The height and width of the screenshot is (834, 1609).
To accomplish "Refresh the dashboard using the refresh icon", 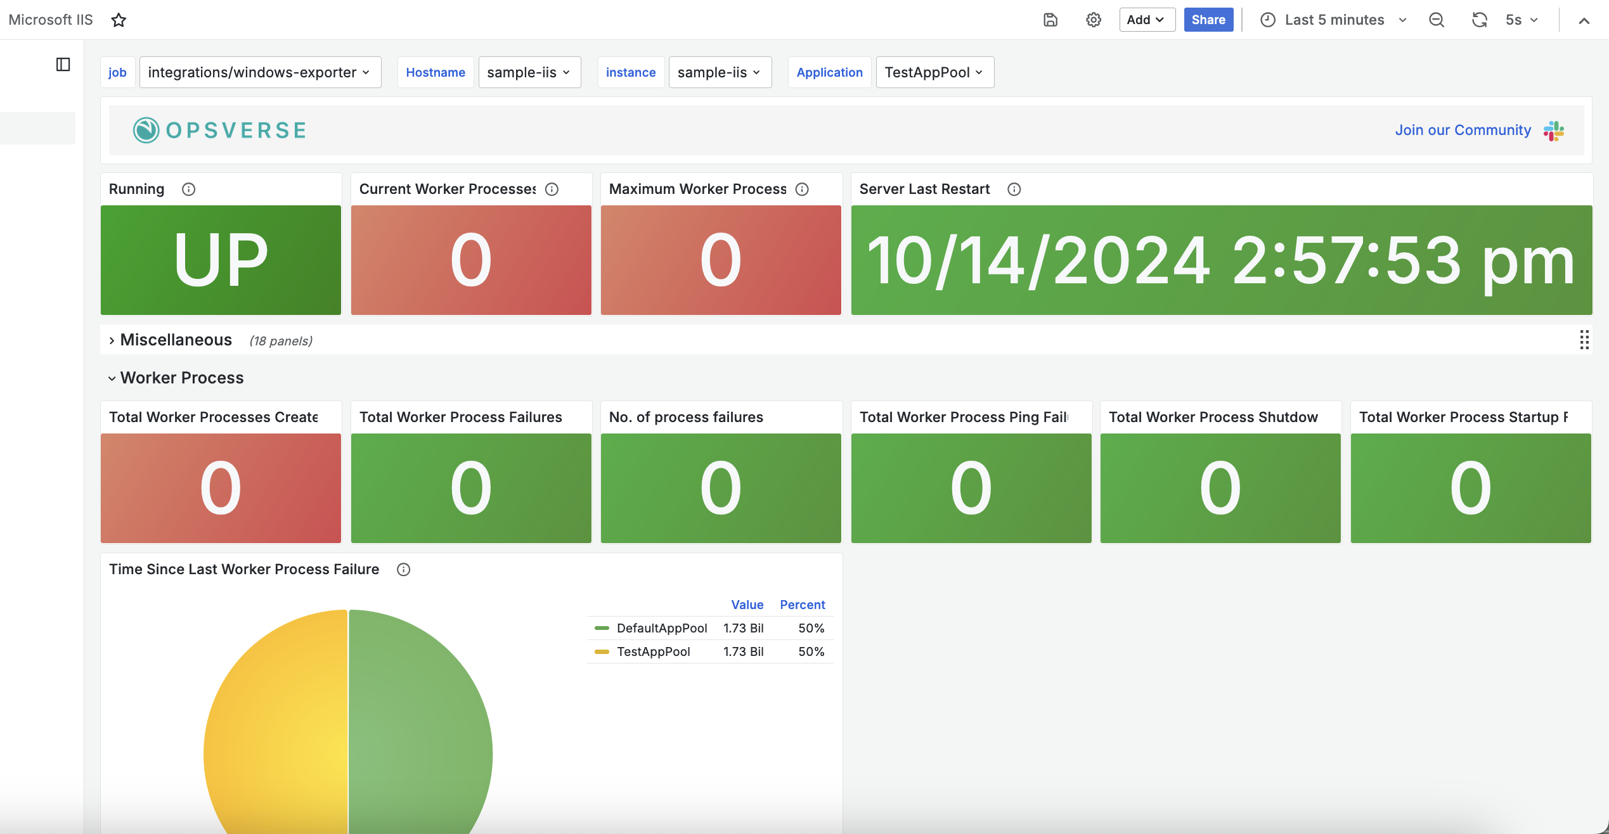I will (x=1480, y=20).
